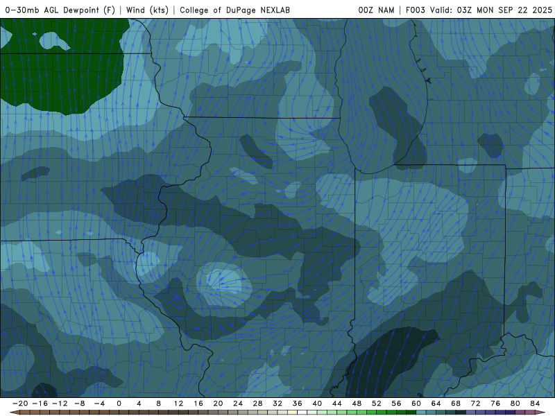Click the 76 label on the color scale
This screenshot has width=555, height=416.
point(495,404)
